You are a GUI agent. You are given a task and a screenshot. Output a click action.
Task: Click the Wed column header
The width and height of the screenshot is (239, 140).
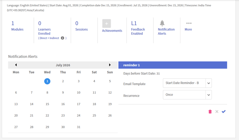[x=47, y=72]
